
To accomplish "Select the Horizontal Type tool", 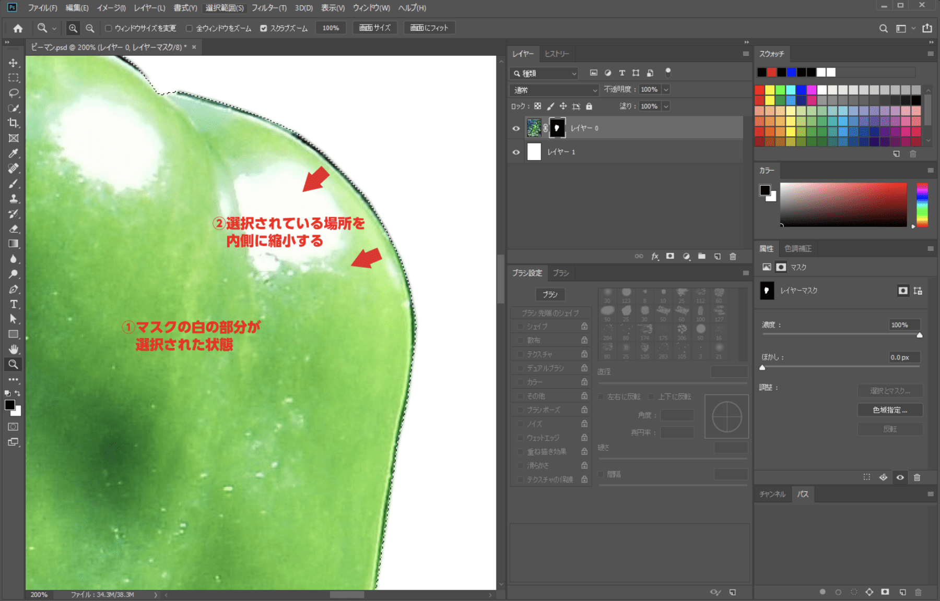I will pos(14,304).
